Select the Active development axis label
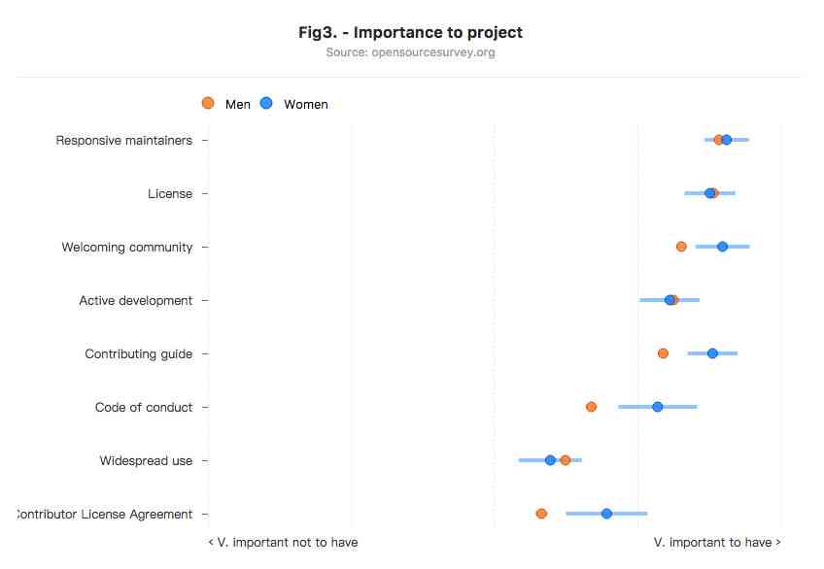This screenshot has height=569, width=824. pos(136,301)
